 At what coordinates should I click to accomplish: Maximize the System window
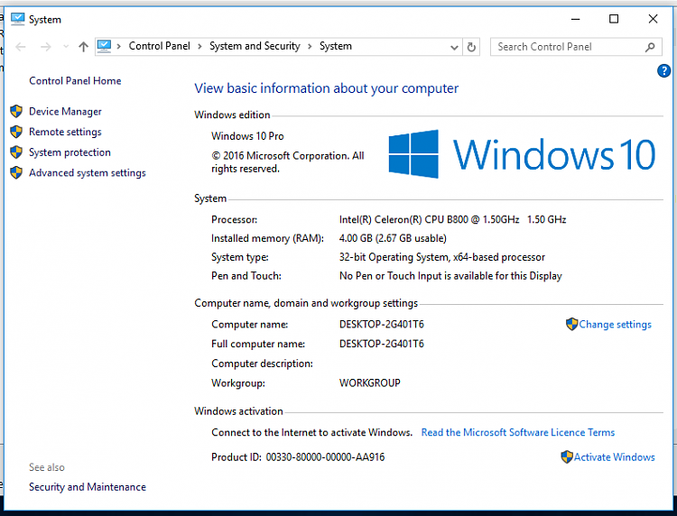614,19
